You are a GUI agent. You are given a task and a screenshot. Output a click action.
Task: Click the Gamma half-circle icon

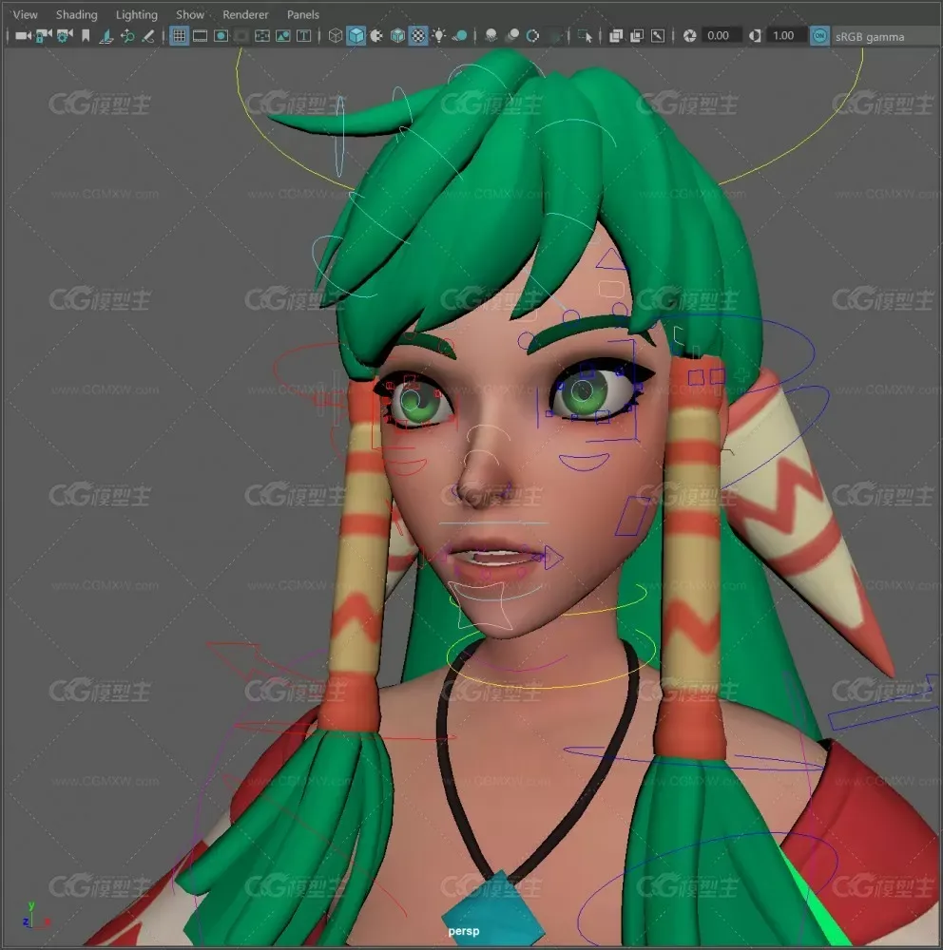755,36
